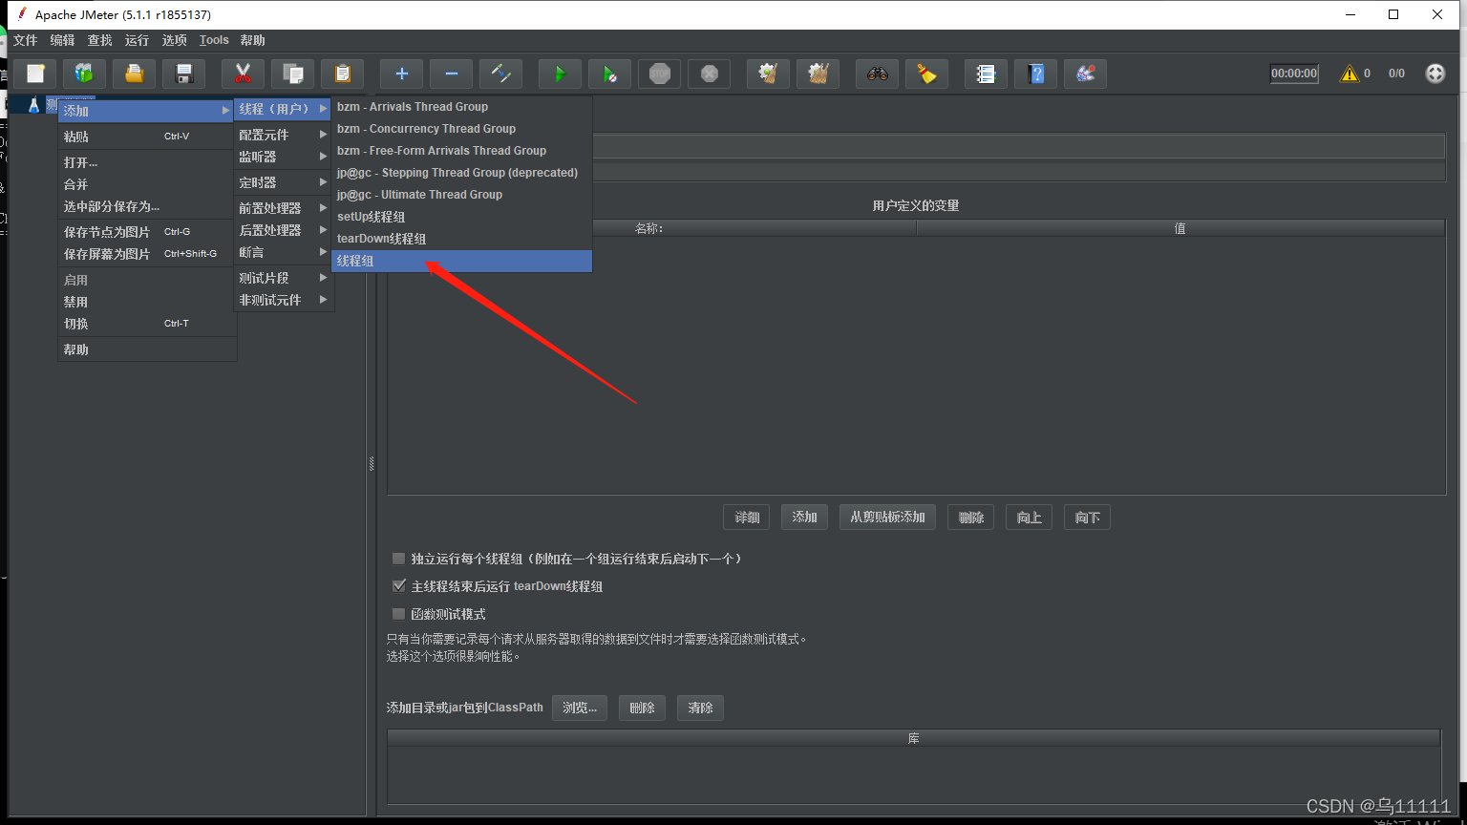This screenshot has width=1467, height=825.
Task: Click the 添加 button below variables table
Action: click(804, 518)
